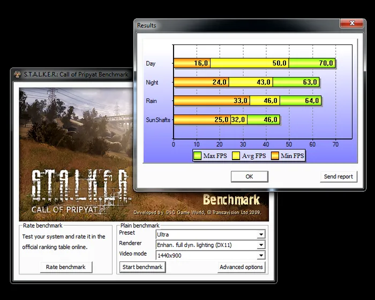
Task: Close the Results dialog with X
Action: (352, 23)
